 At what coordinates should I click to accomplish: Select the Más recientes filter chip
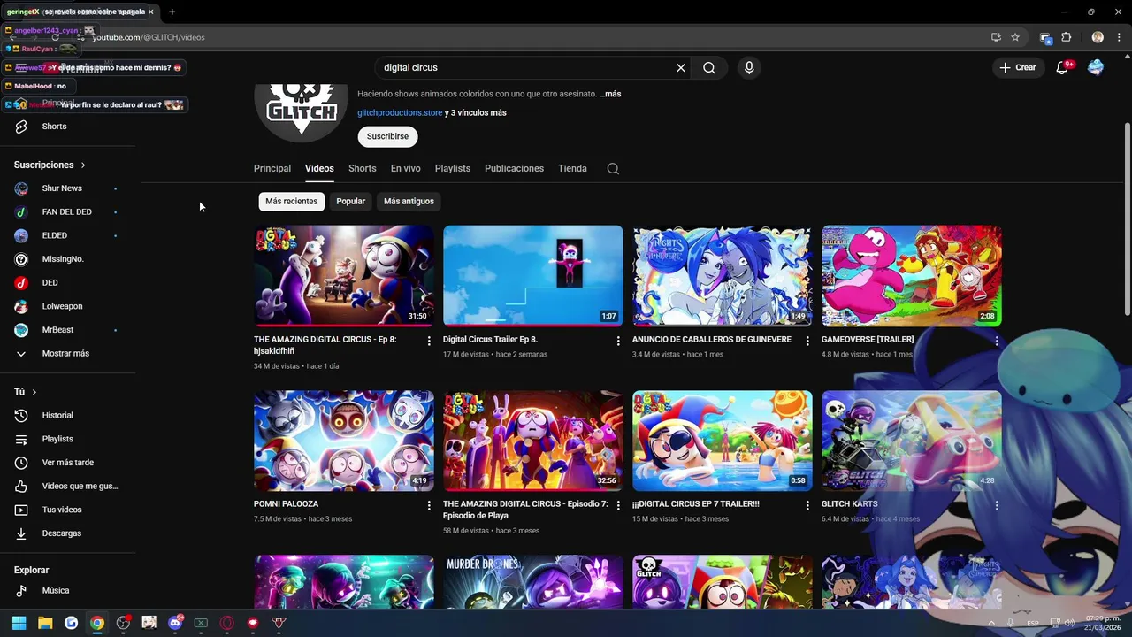point(291,201)
